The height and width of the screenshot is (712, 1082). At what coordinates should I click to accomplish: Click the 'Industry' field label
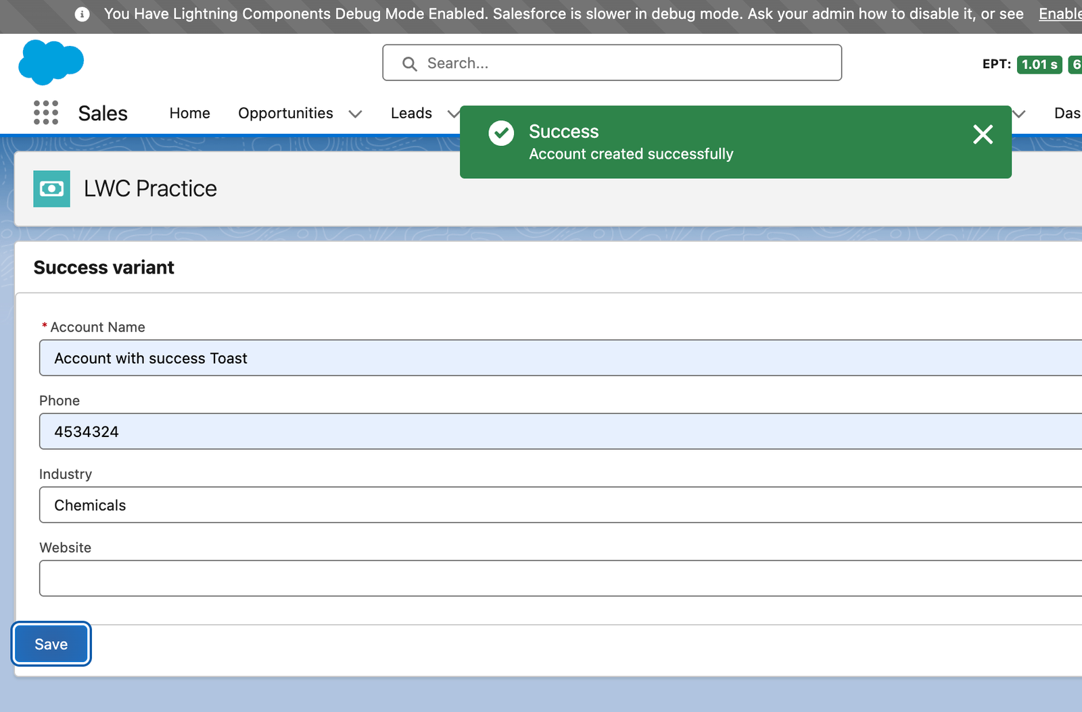66,474
